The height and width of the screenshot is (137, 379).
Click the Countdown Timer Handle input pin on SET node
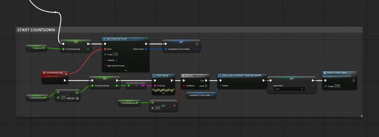[x=166, y=49]
